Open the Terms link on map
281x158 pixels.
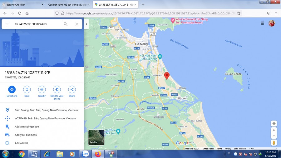click(x=219, y=149)
